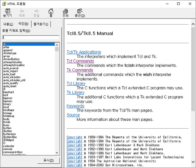Go to Home (홈) via house icon

pyautogui.click(x=51, y=11)
